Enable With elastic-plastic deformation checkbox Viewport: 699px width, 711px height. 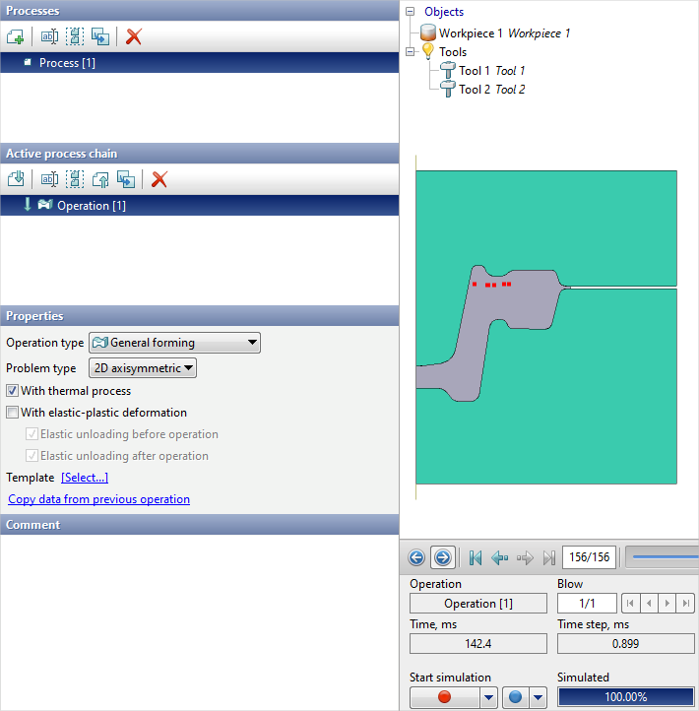13,413
